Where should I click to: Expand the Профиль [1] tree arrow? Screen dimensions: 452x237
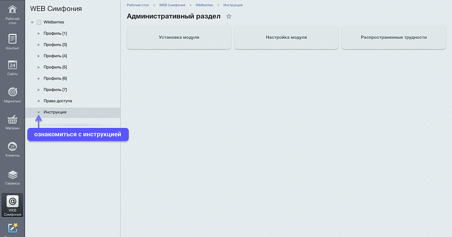pyautogui.click(x=39, y=33)
